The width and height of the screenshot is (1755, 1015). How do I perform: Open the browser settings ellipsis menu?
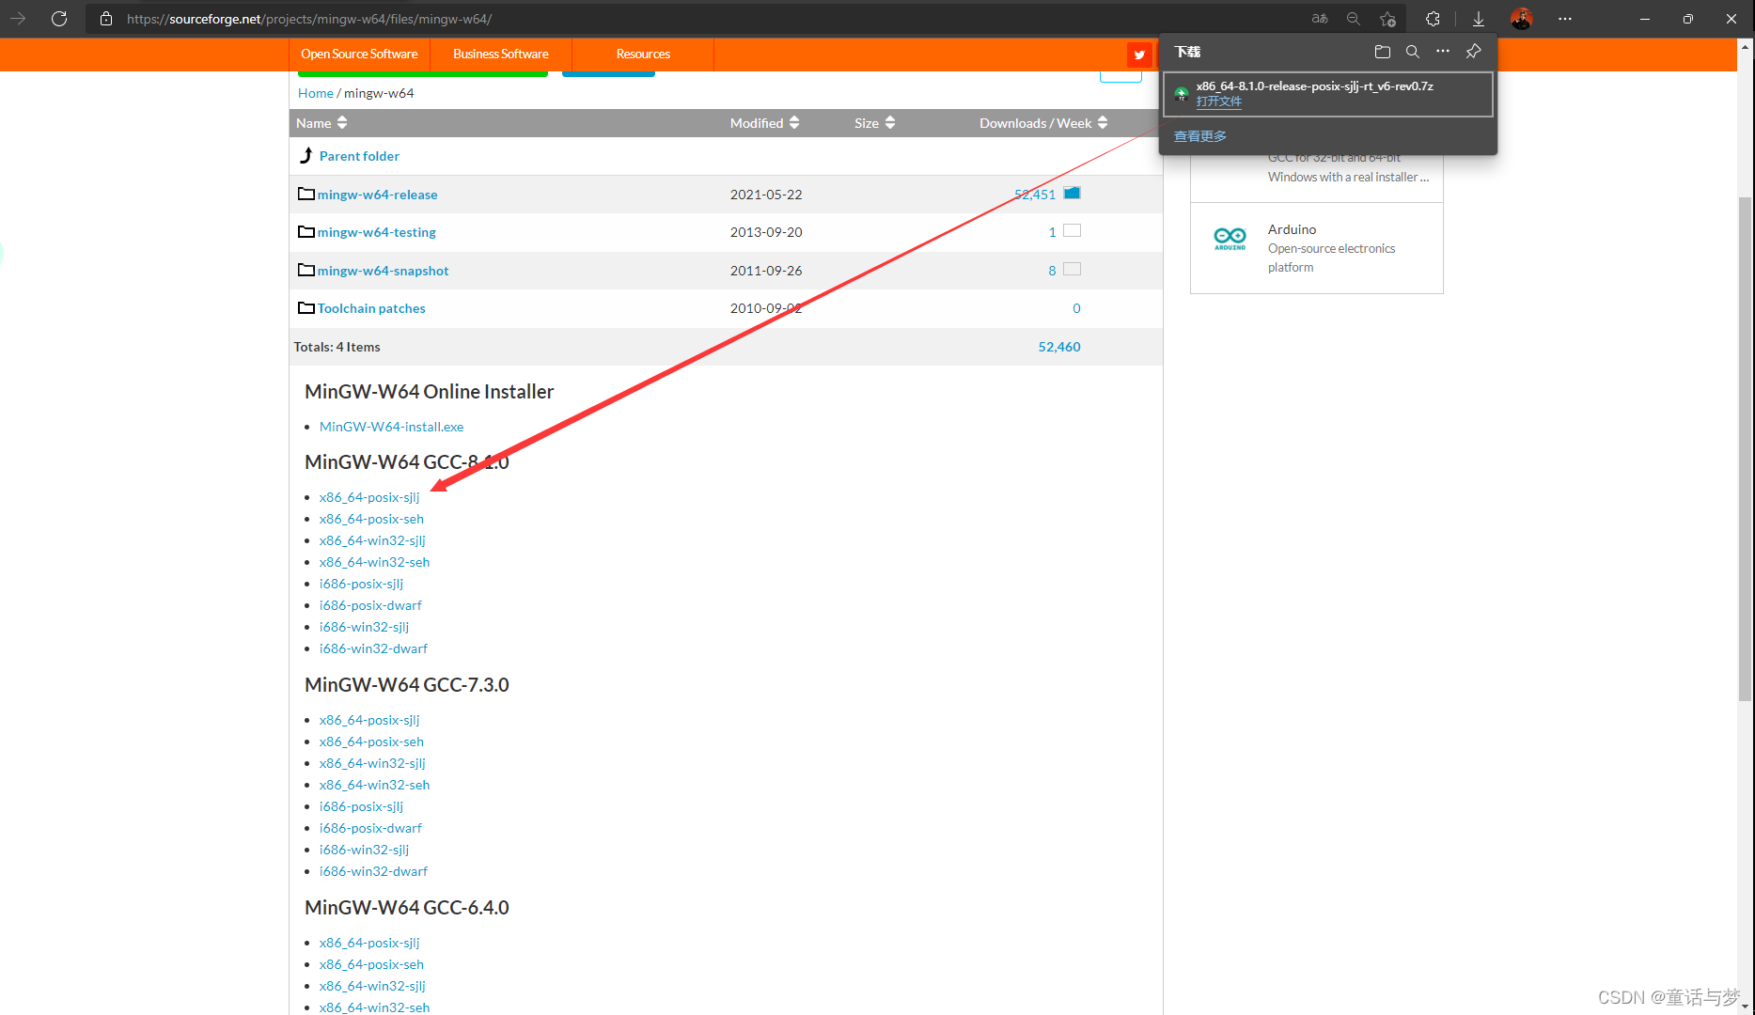click(x=1565, y=19)
